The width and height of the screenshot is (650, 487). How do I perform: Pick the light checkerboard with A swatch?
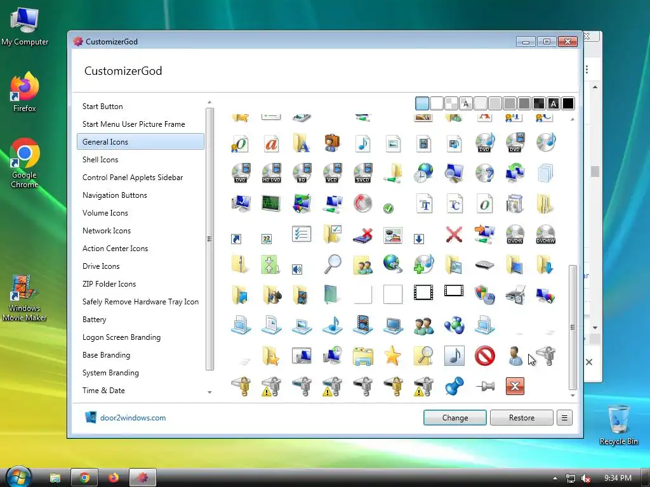pos(466,103)
